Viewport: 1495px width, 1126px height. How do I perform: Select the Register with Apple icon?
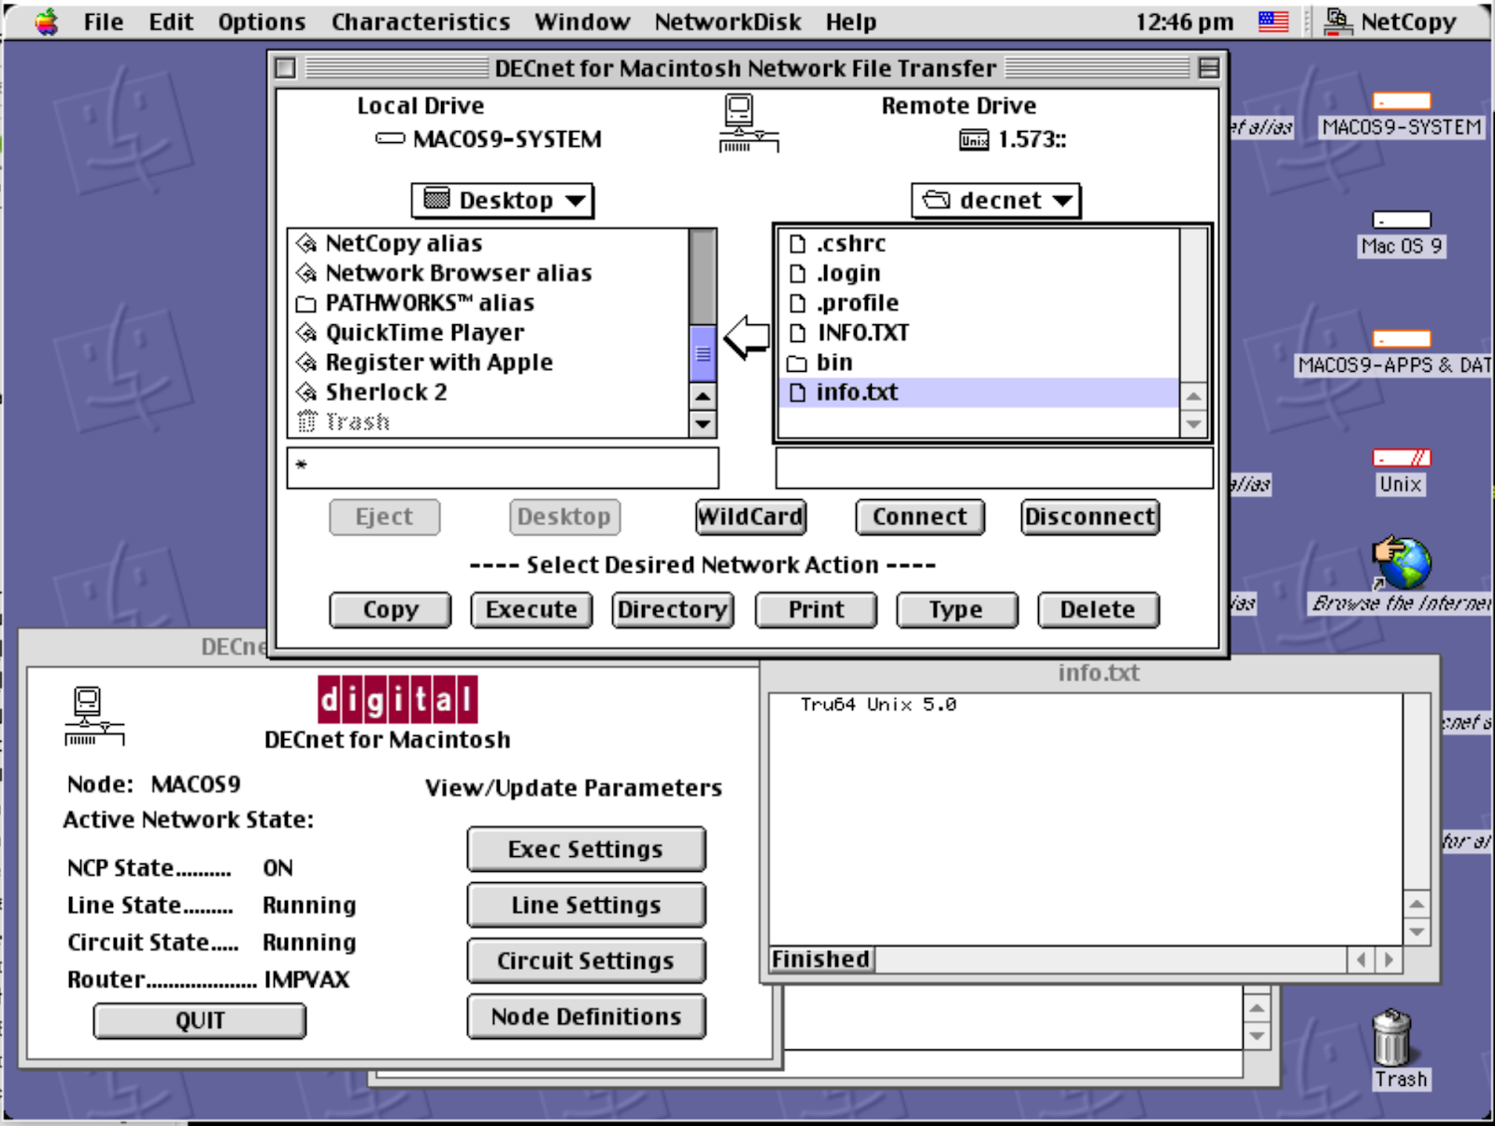pos(306,363)
